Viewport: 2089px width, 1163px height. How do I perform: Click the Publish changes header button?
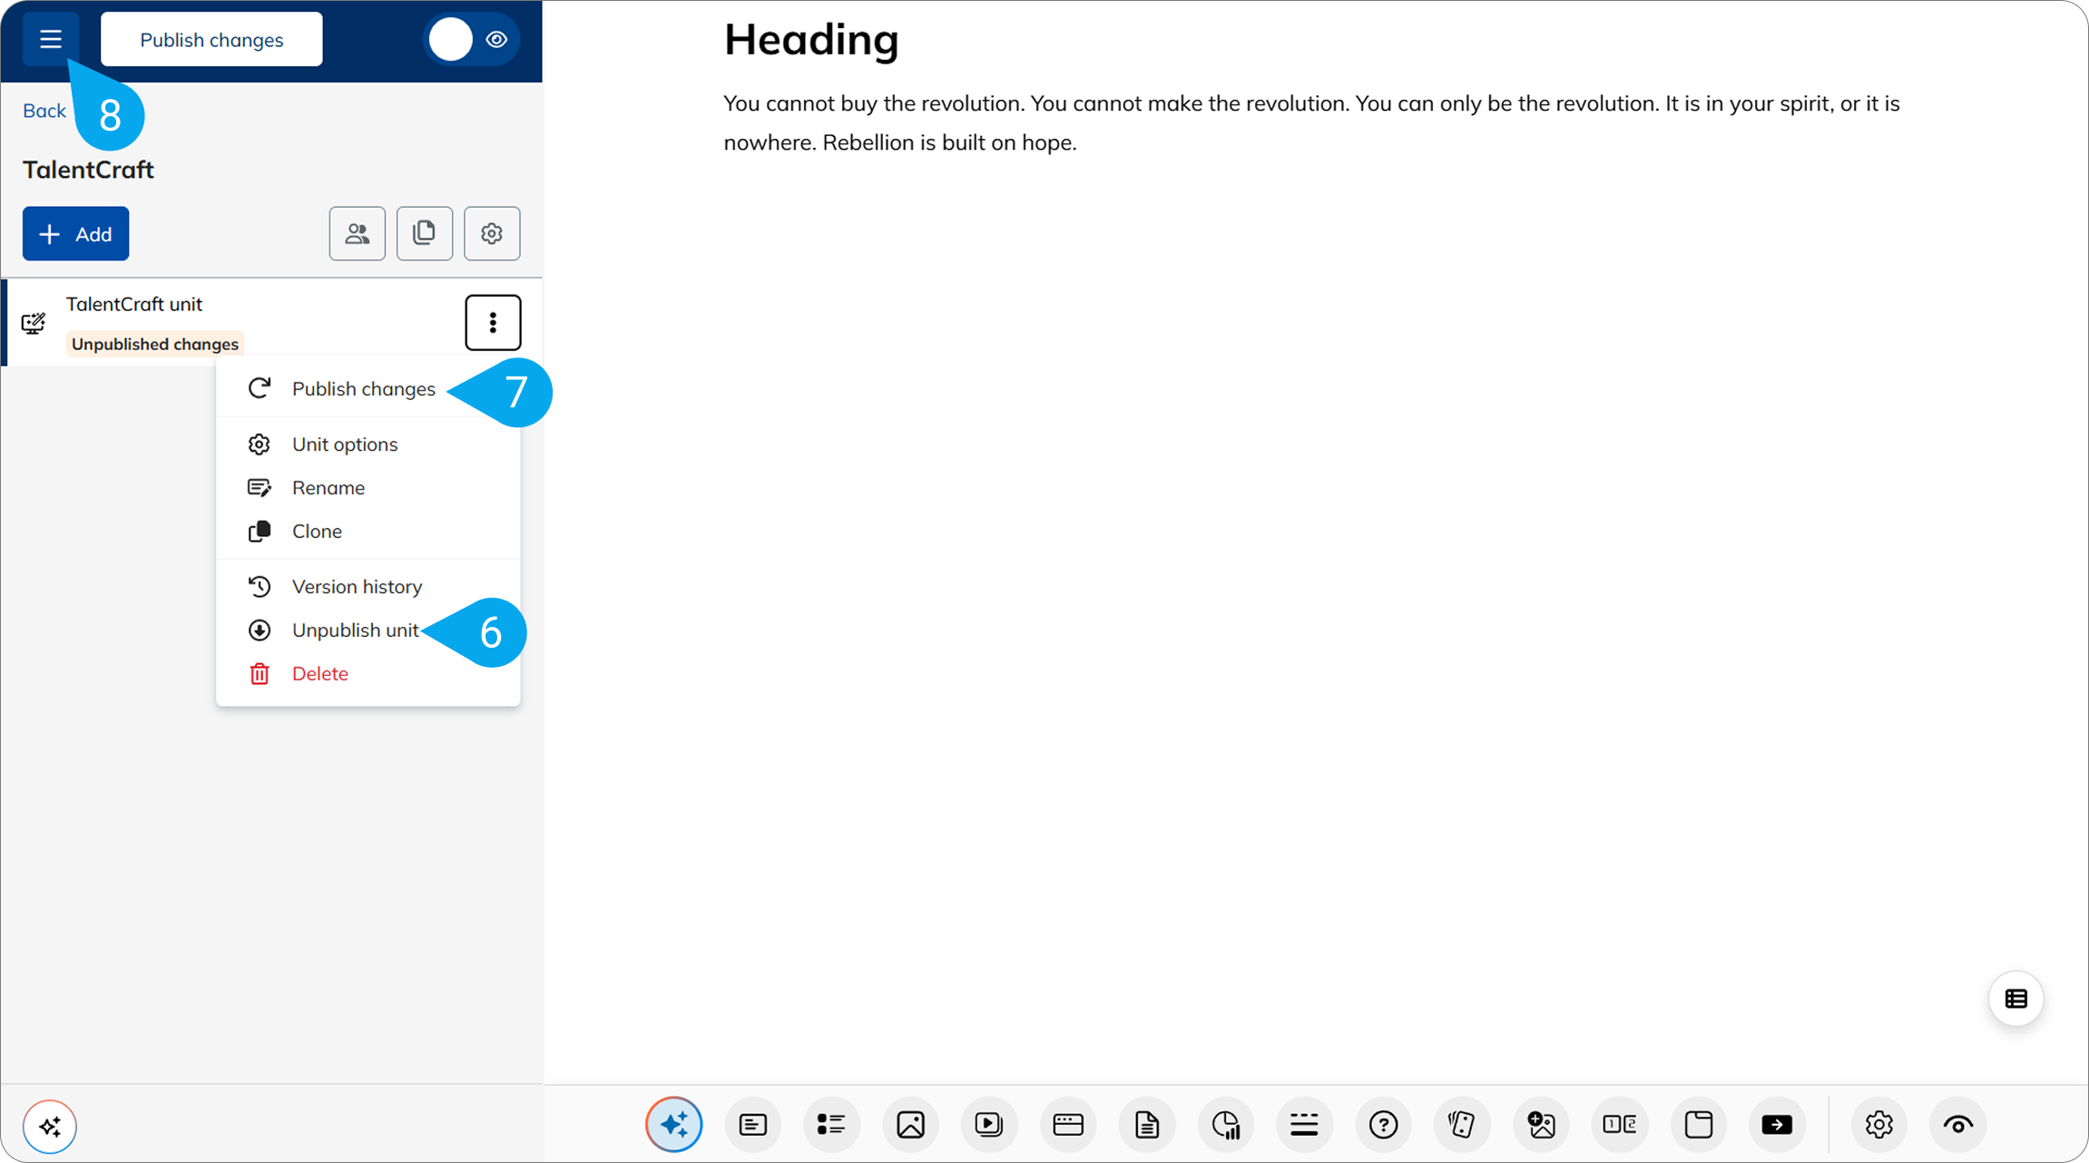coord(211,40)
